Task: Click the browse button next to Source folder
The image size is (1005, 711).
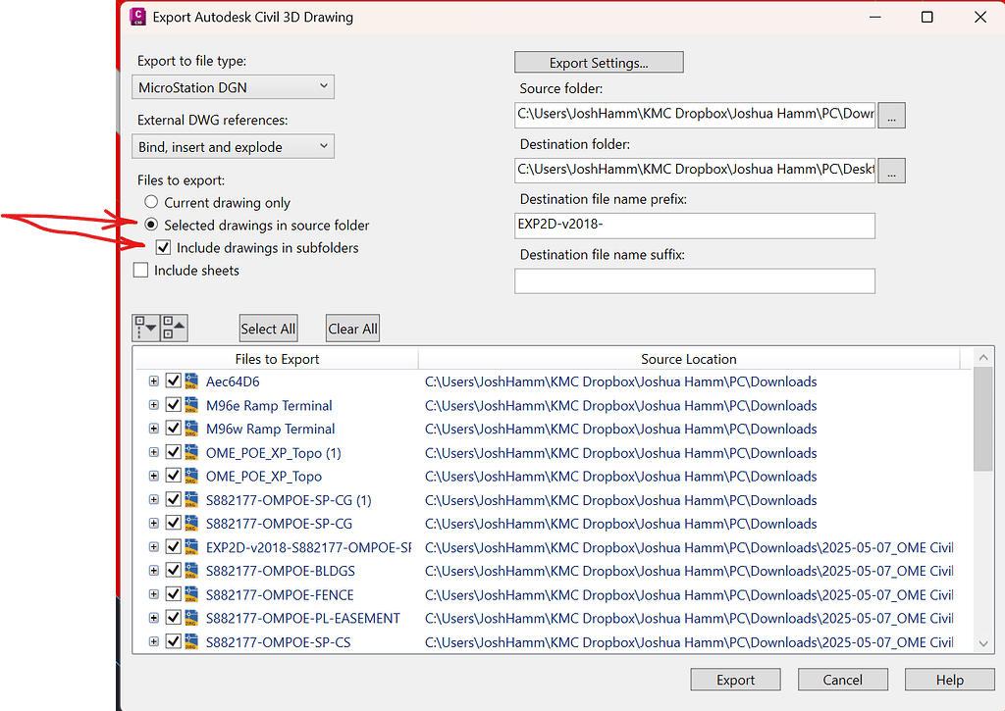Action: (891, 115)
